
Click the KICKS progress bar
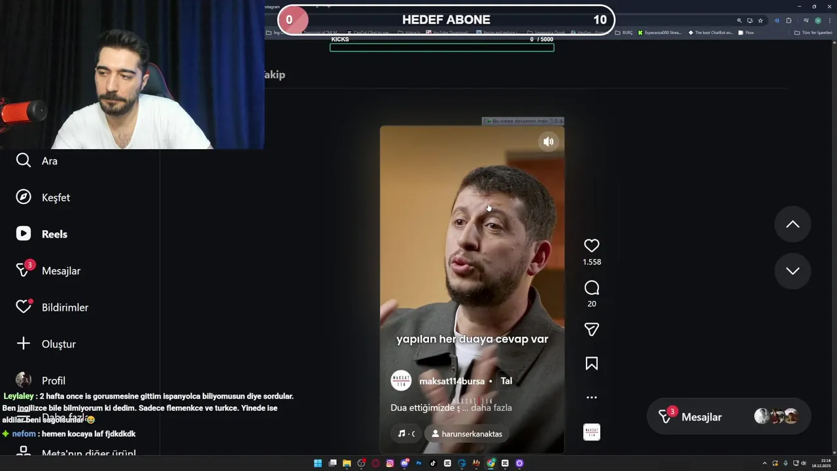pos(442,47)
